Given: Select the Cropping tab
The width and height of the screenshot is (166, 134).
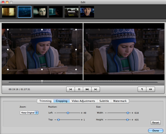Looking at the screenshot, I should click(62, 101).
